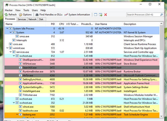Click the sihost.exe process icon
167x121 pixels.
[20, 107]
